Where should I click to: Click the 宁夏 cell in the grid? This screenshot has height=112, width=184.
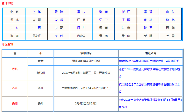tap(59, 28)
